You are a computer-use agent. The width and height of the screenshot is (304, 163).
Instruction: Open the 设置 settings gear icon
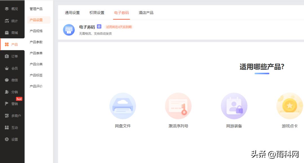[7, 139]
